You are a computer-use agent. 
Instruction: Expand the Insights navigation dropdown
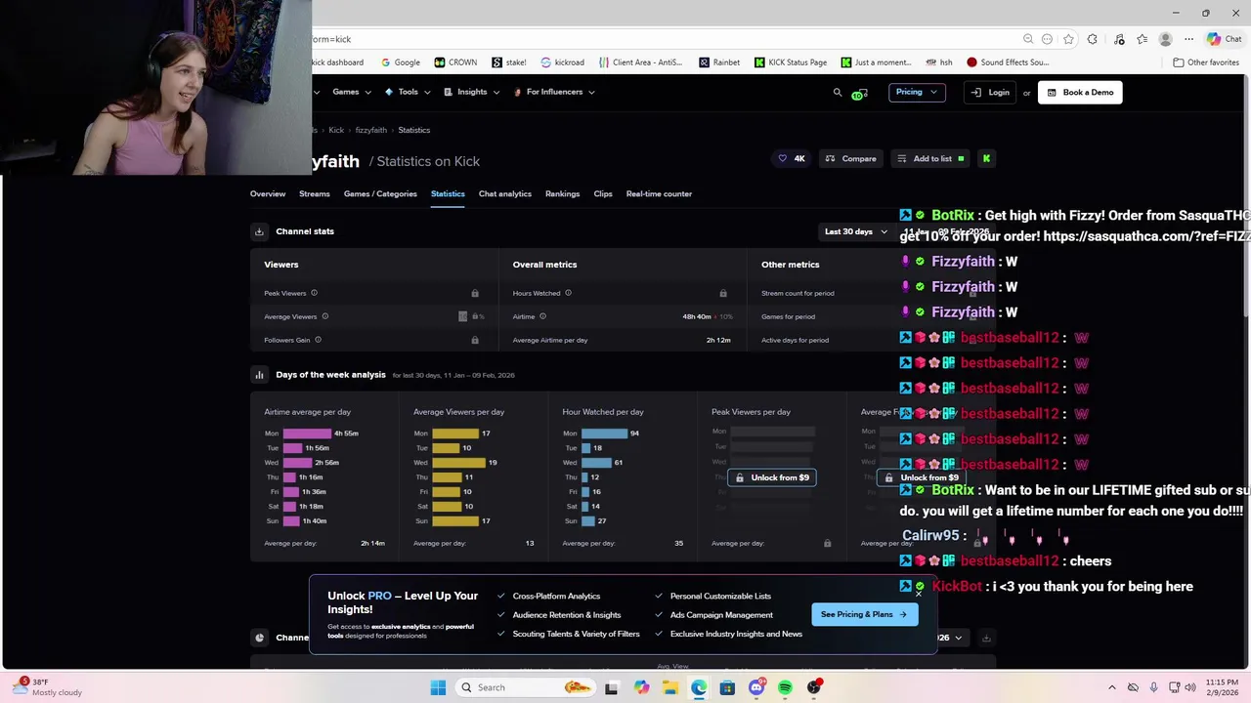coord(471,92)
